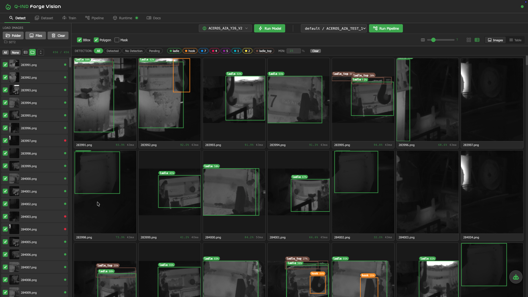Screen dimensions: 528x297
Task: Click the Run Model button
Action: pyautogui.click(x=269, y=28)
